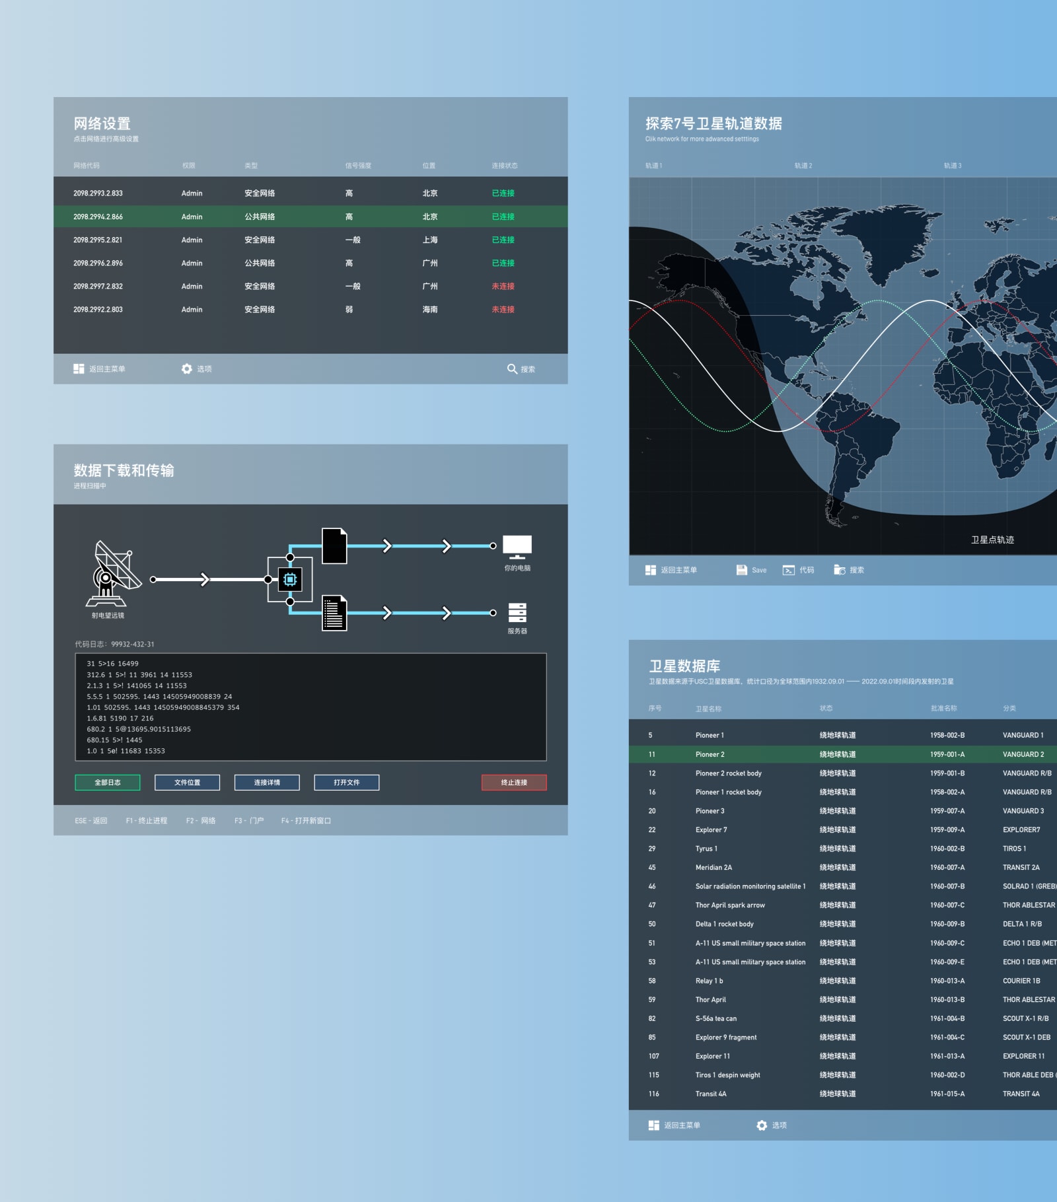Open the 连接详情 button
1057x1202 pixels.
(267, 782)
